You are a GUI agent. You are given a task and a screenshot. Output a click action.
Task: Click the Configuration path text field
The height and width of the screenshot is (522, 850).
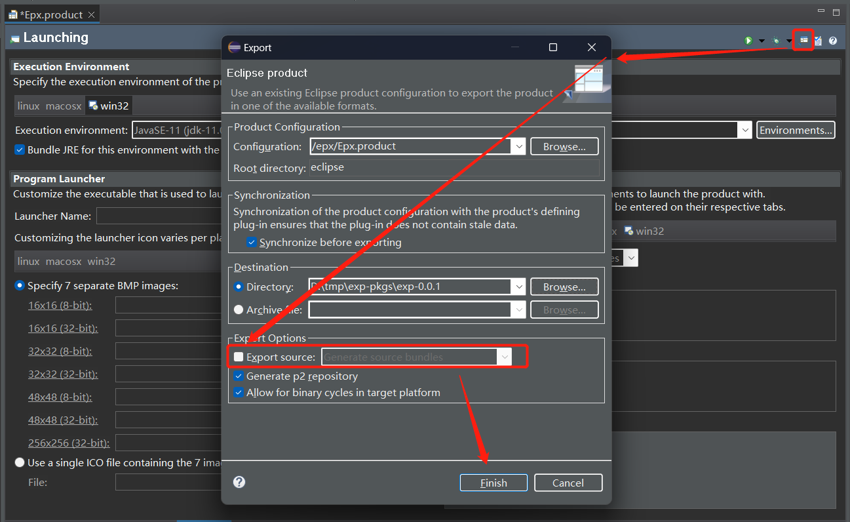click(410, 146)
